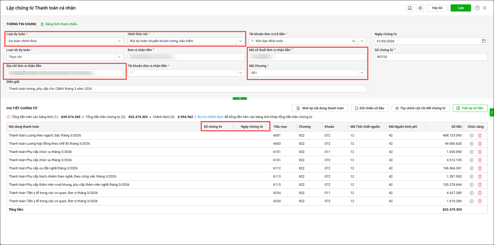Click the Hủy bỏ button
Image resolution: width=494 pixels, height=245 pixels.
point(437,8)
